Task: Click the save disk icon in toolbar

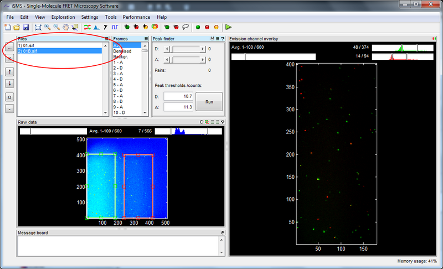Action: (x=26, y=27)
